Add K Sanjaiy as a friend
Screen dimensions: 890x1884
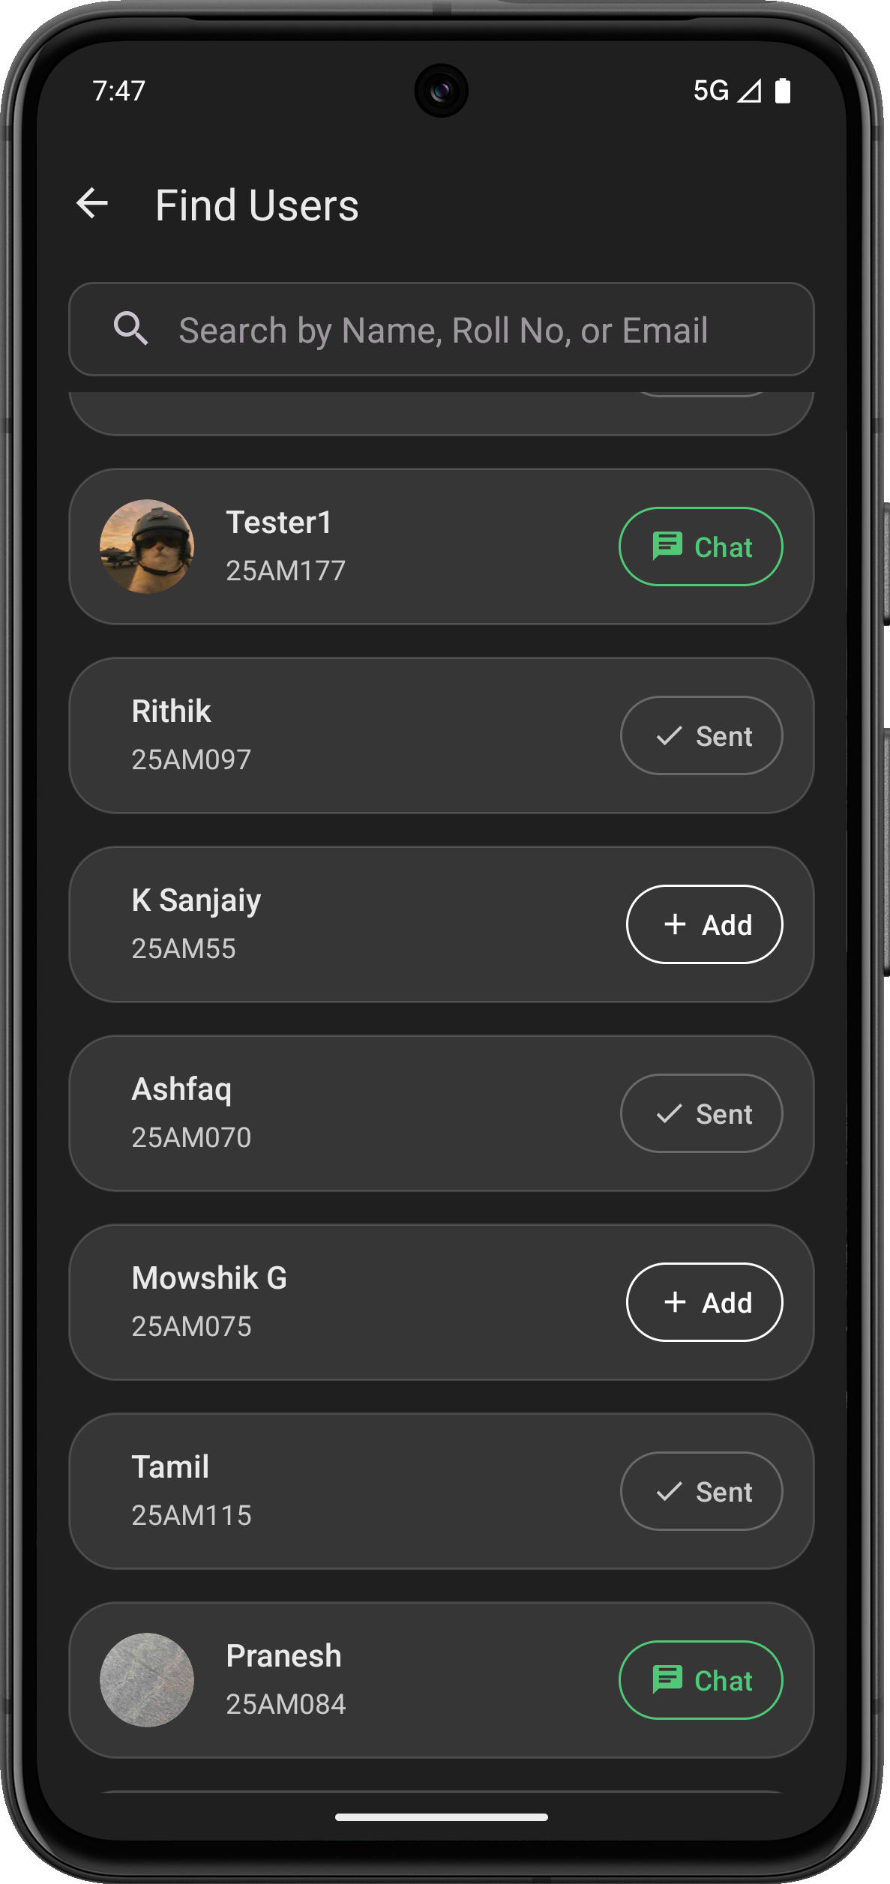[x=705, y=924]
